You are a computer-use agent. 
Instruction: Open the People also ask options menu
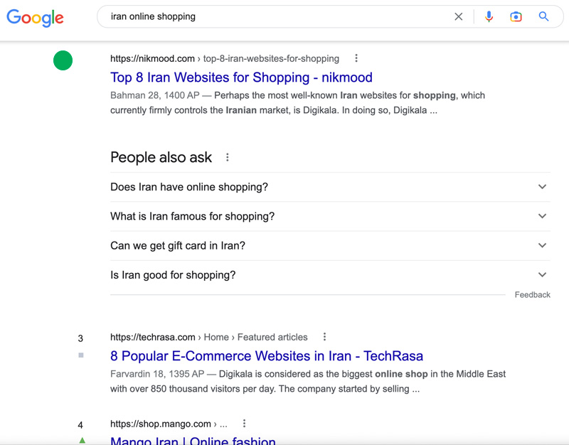[227, 157]
